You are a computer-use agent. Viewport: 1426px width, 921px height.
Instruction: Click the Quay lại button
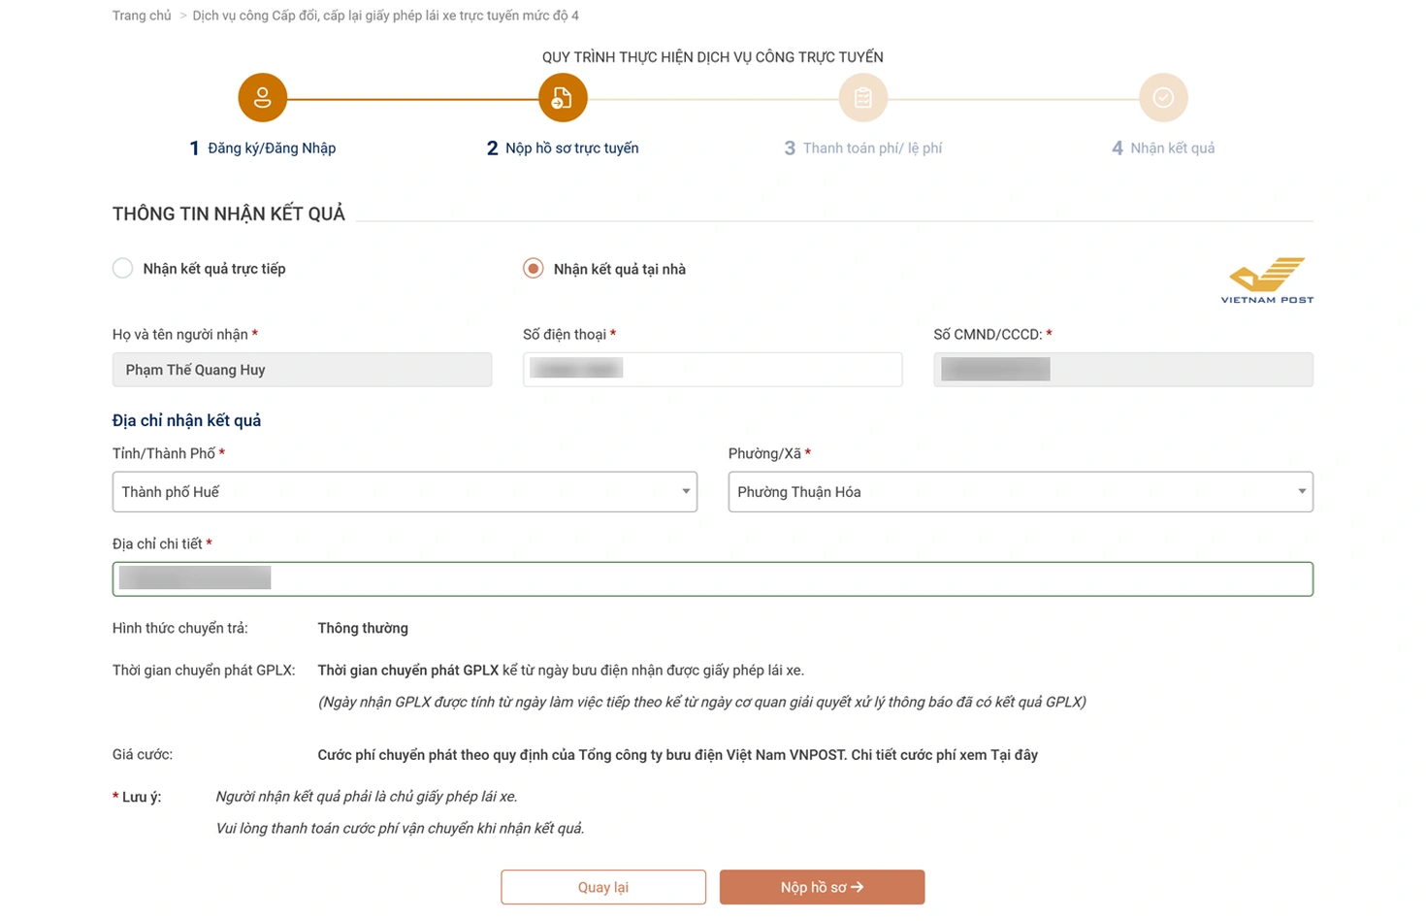603,887
